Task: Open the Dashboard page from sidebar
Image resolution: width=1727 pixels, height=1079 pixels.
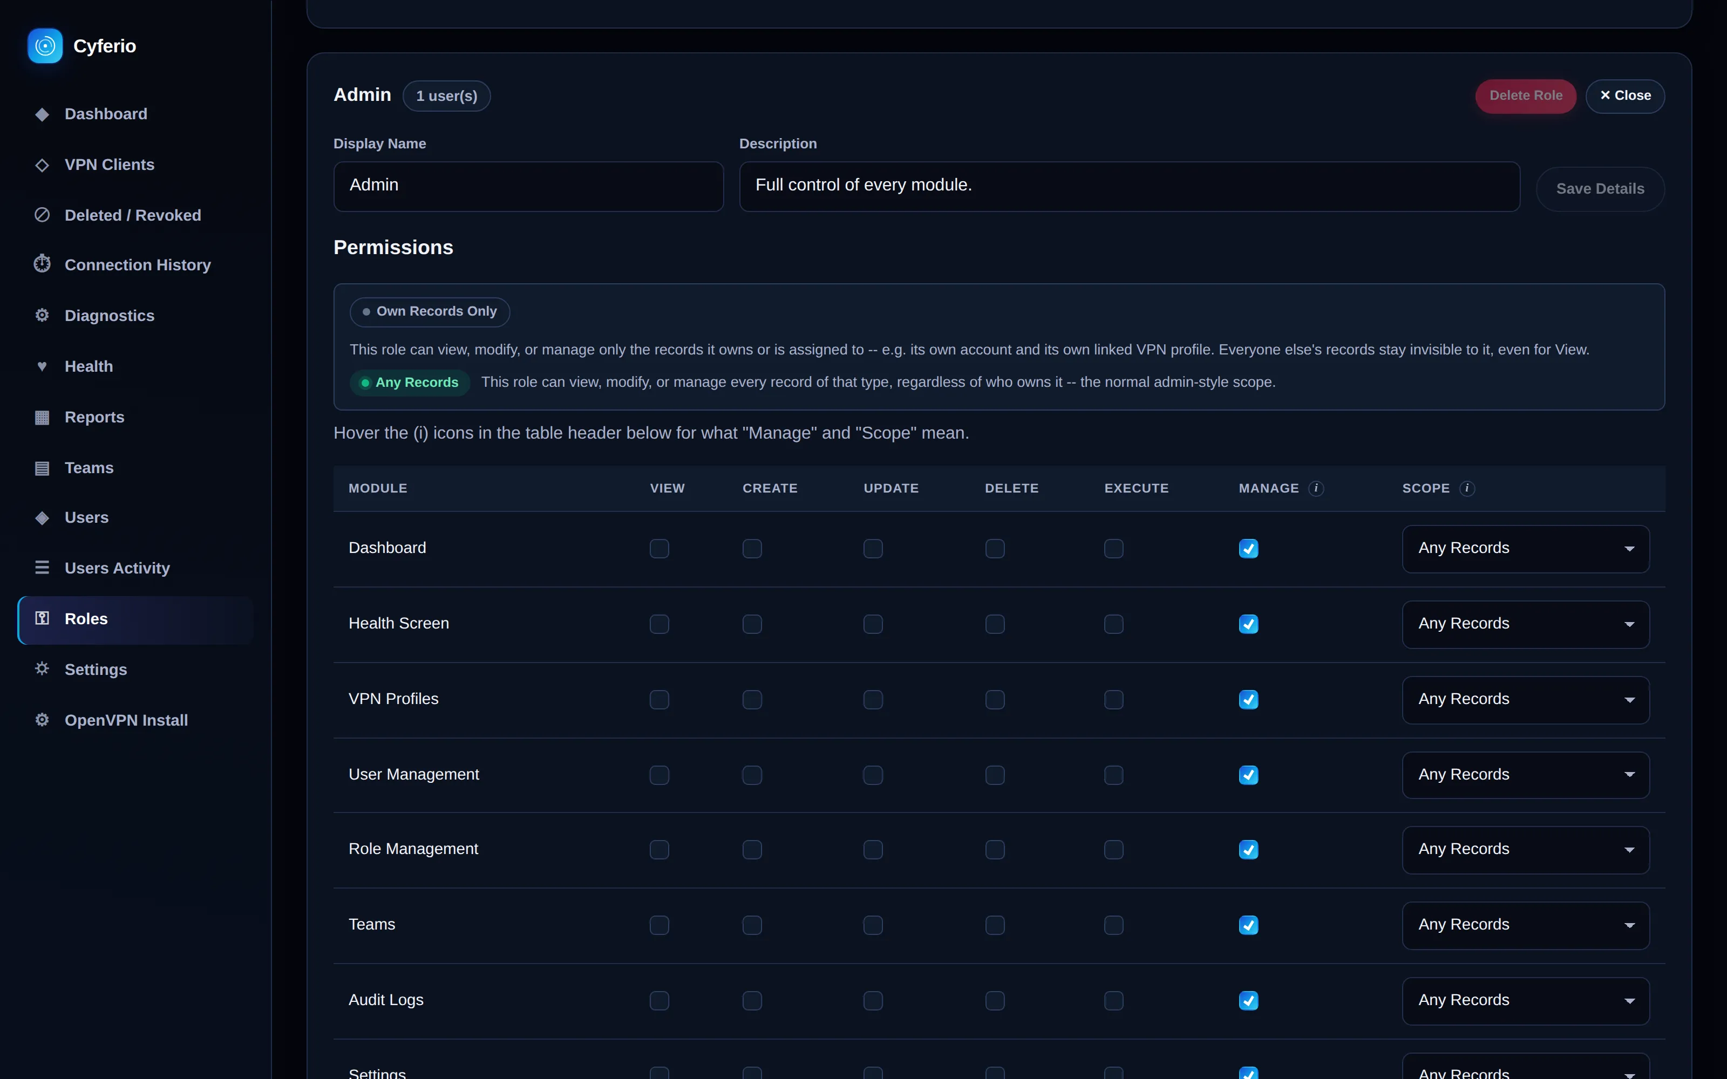Action: point(135,114)
